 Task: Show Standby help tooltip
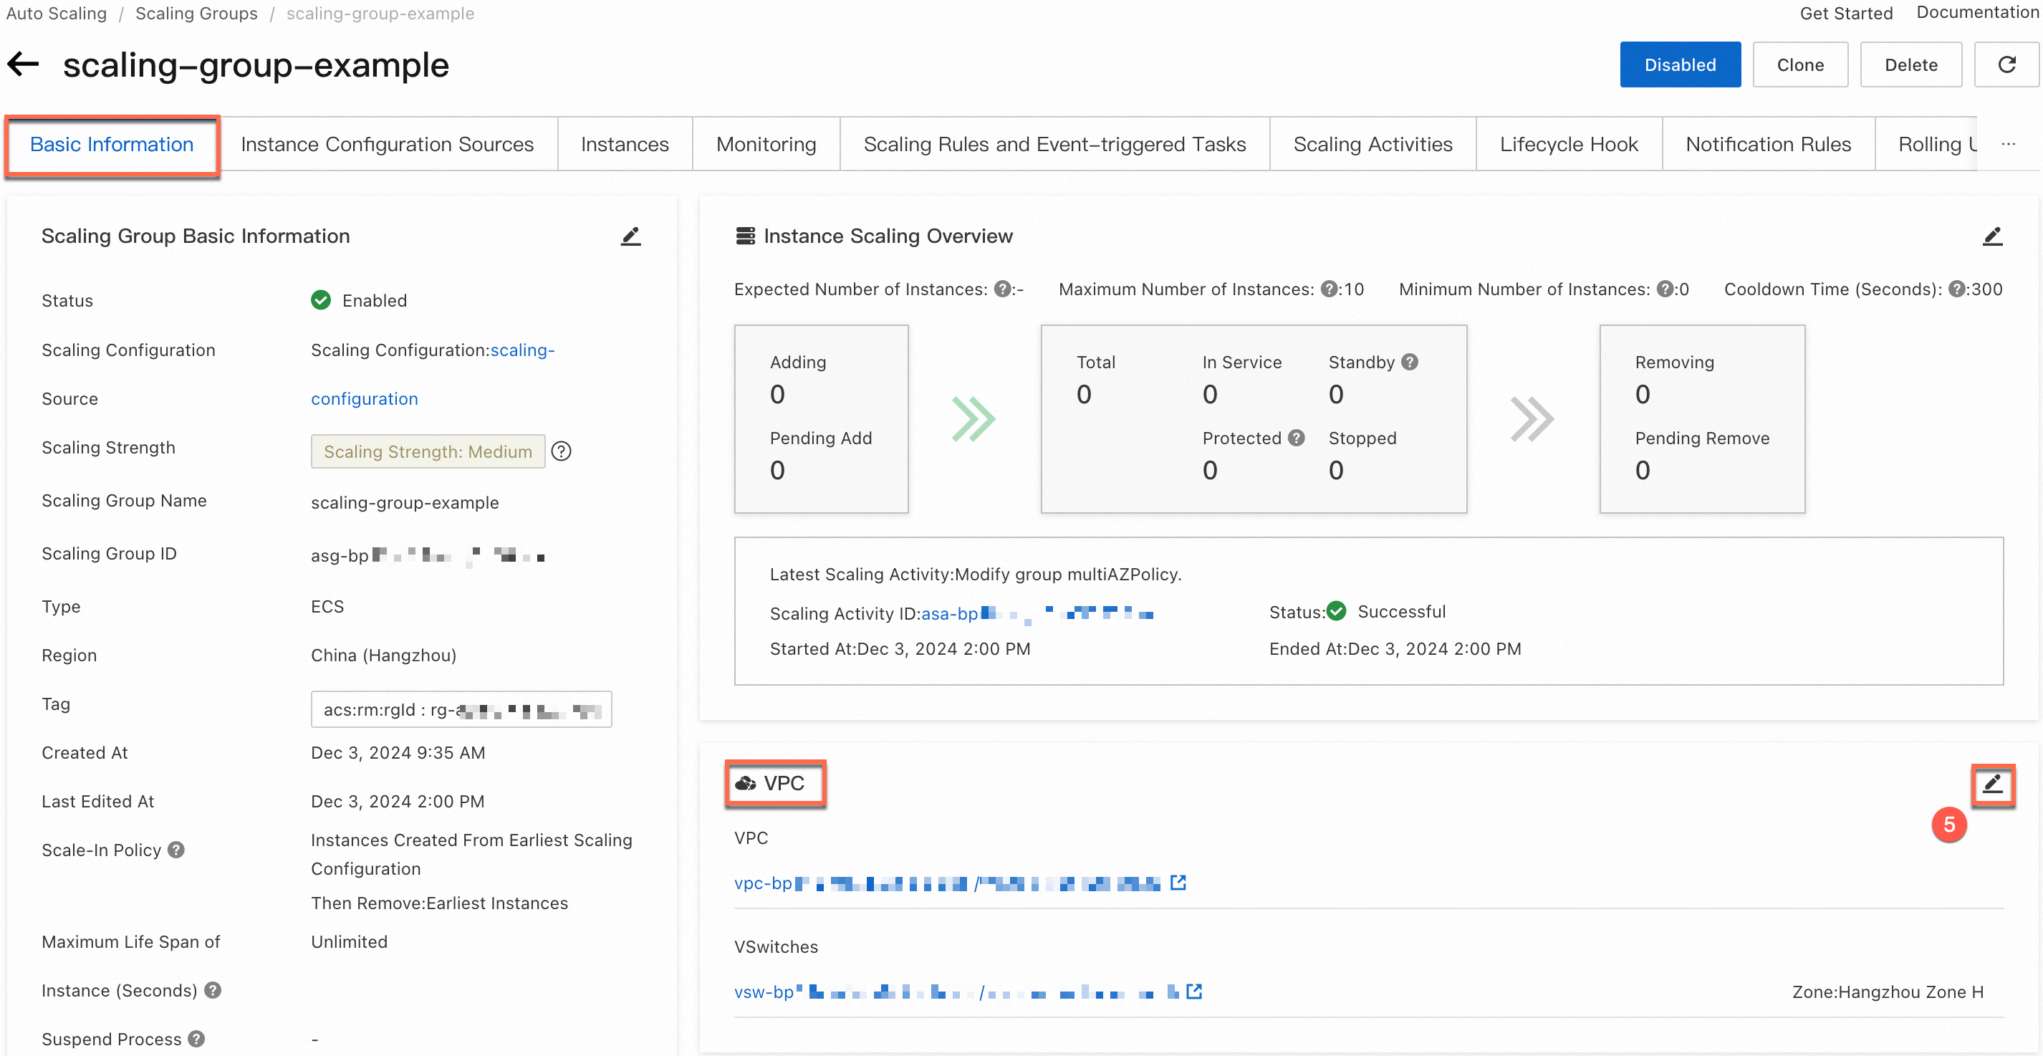click(x=1409, y=362)
